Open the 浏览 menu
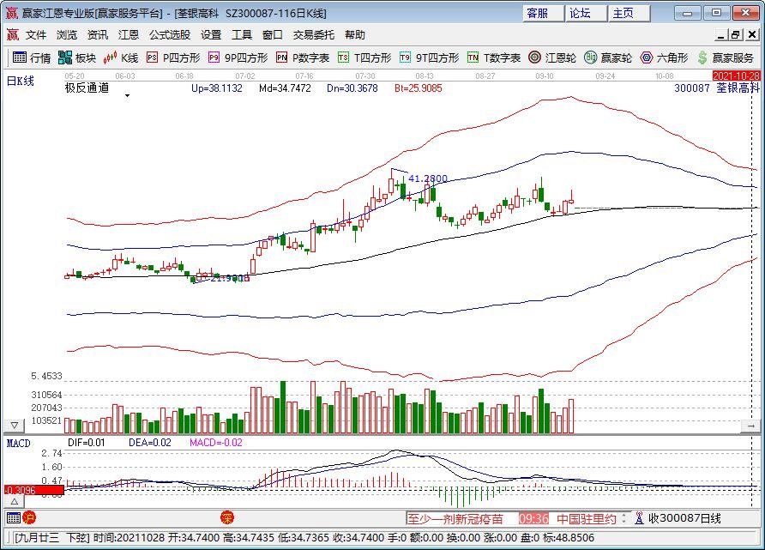The width and height of the screenshot is (765, 550). tap(67, 35)
